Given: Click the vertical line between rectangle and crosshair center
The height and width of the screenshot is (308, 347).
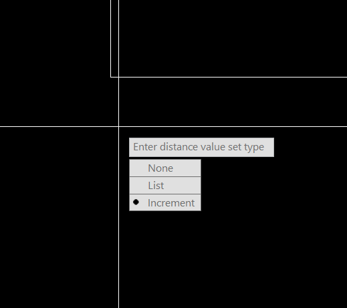Looking at the screenshot, I should pos(119,102).
